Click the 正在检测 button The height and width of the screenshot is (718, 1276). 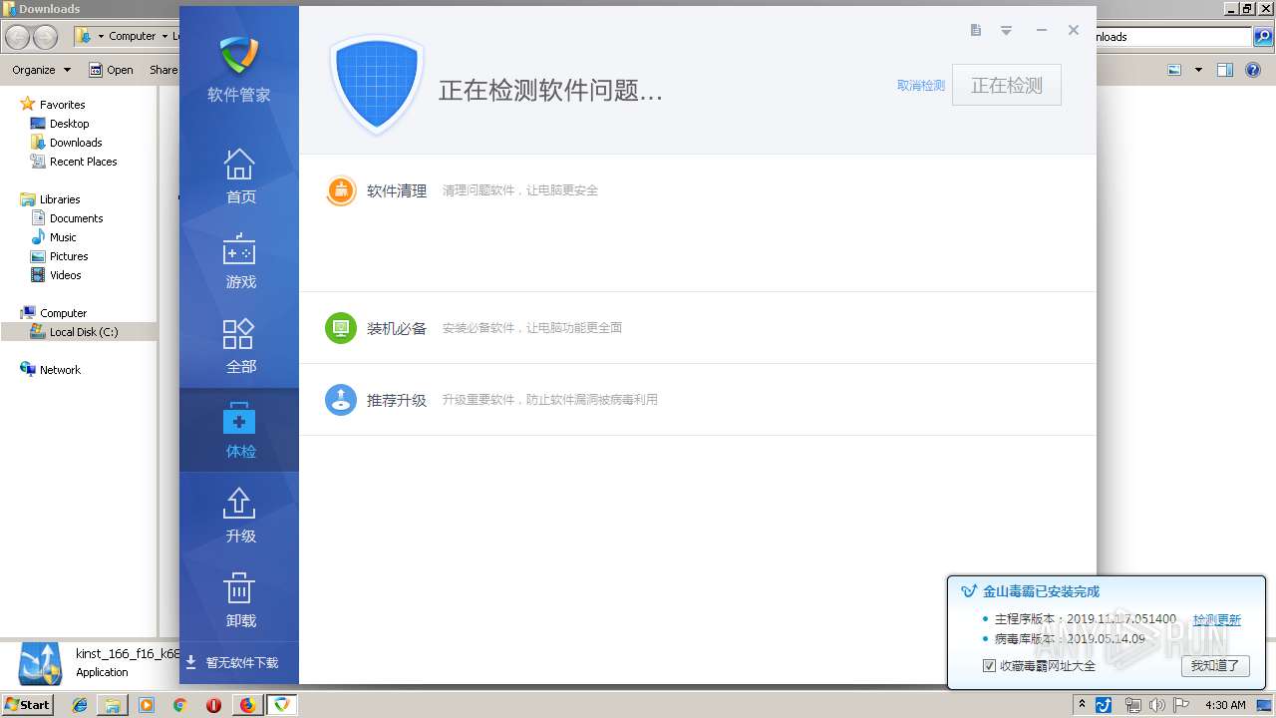[1007, 86]
